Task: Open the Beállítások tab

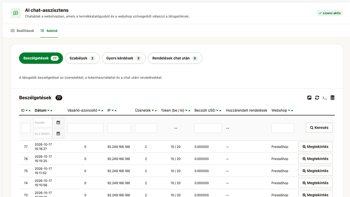Action: [22, 31]
